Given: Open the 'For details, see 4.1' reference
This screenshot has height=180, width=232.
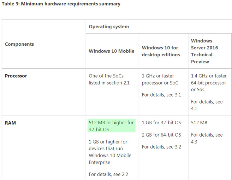Looking at the screenshot, I should [207, 105].
